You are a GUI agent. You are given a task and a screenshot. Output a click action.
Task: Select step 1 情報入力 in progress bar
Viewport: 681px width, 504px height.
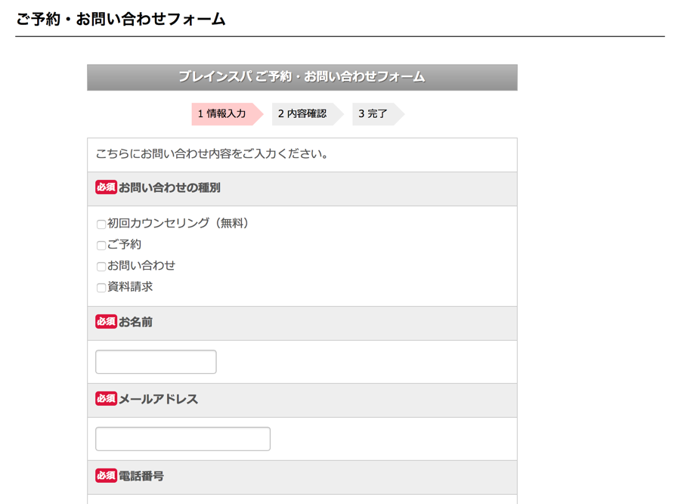228,114
